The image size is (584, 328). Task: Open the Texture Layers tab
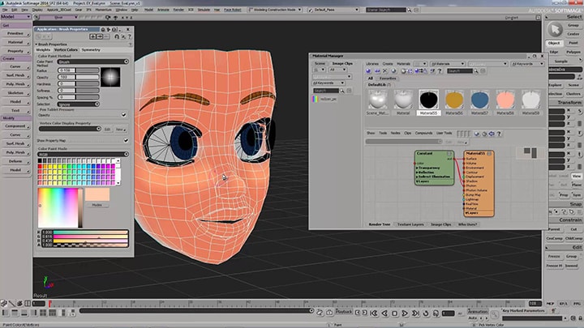(x=410, y=224)
